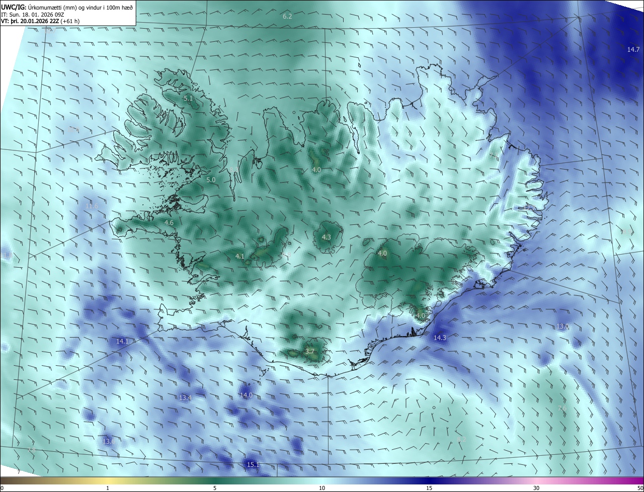
Task: Click the colorbar tick label 10
Action: click(322, 488)
